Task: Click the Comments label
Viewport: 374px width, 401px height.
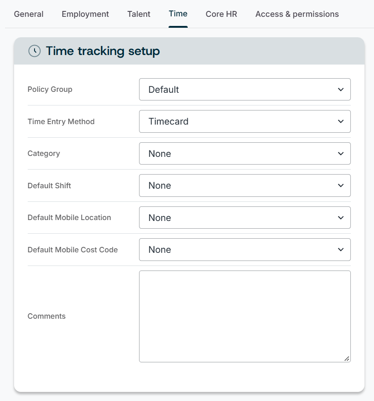Action: (46, 316)
